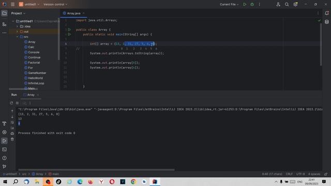Open Services tool window icon
The height and width of the screenshot is (186, 331).
click(4, 132)
